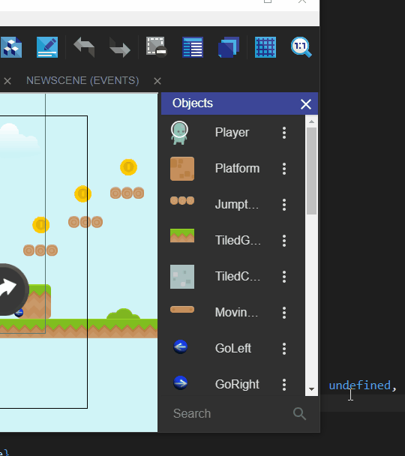Click the GoRight name in objects list
This screenshot has height=456, width=405.
click(237, 385)
